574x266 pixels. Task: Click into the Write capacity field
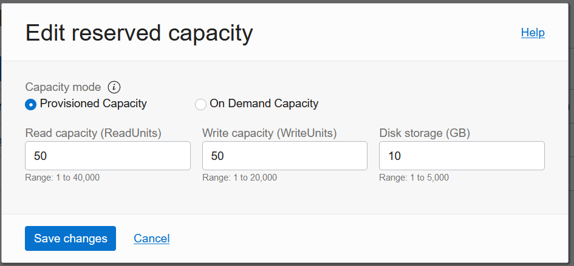click(x=284, y=156)
